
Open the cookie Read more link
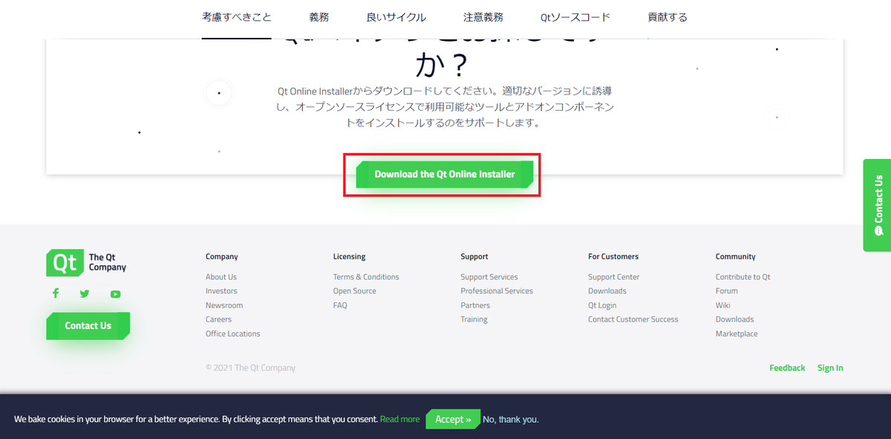pos(399,420)
